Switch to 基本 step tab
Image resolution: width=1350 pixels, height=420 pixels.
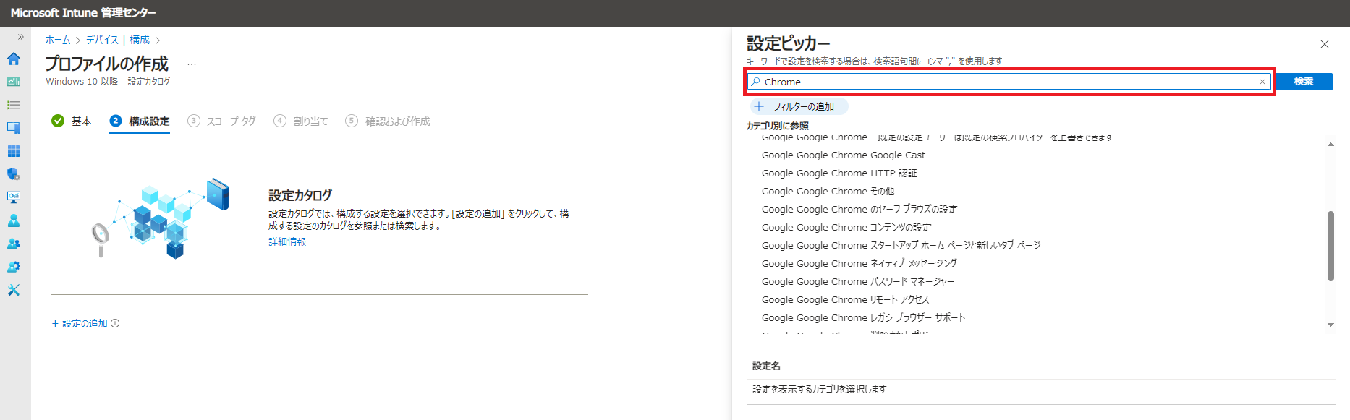tap(72, 121)
